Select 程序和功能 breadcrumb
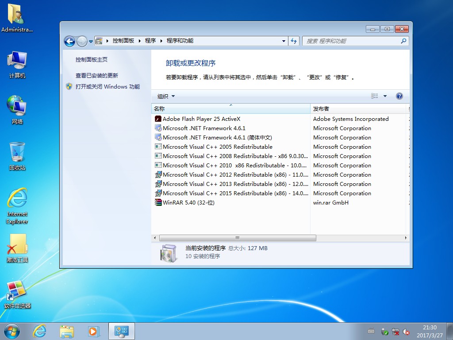453x340 pixels. pyautogui.click(x=180, y=41)
